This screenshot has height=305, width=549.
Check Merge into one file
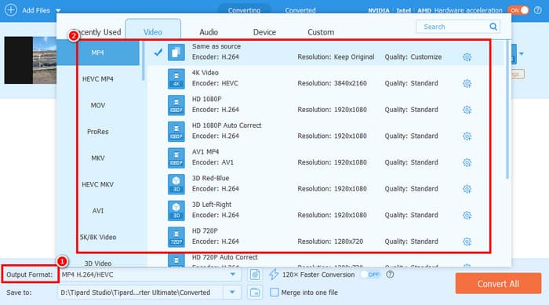[274, 292]
